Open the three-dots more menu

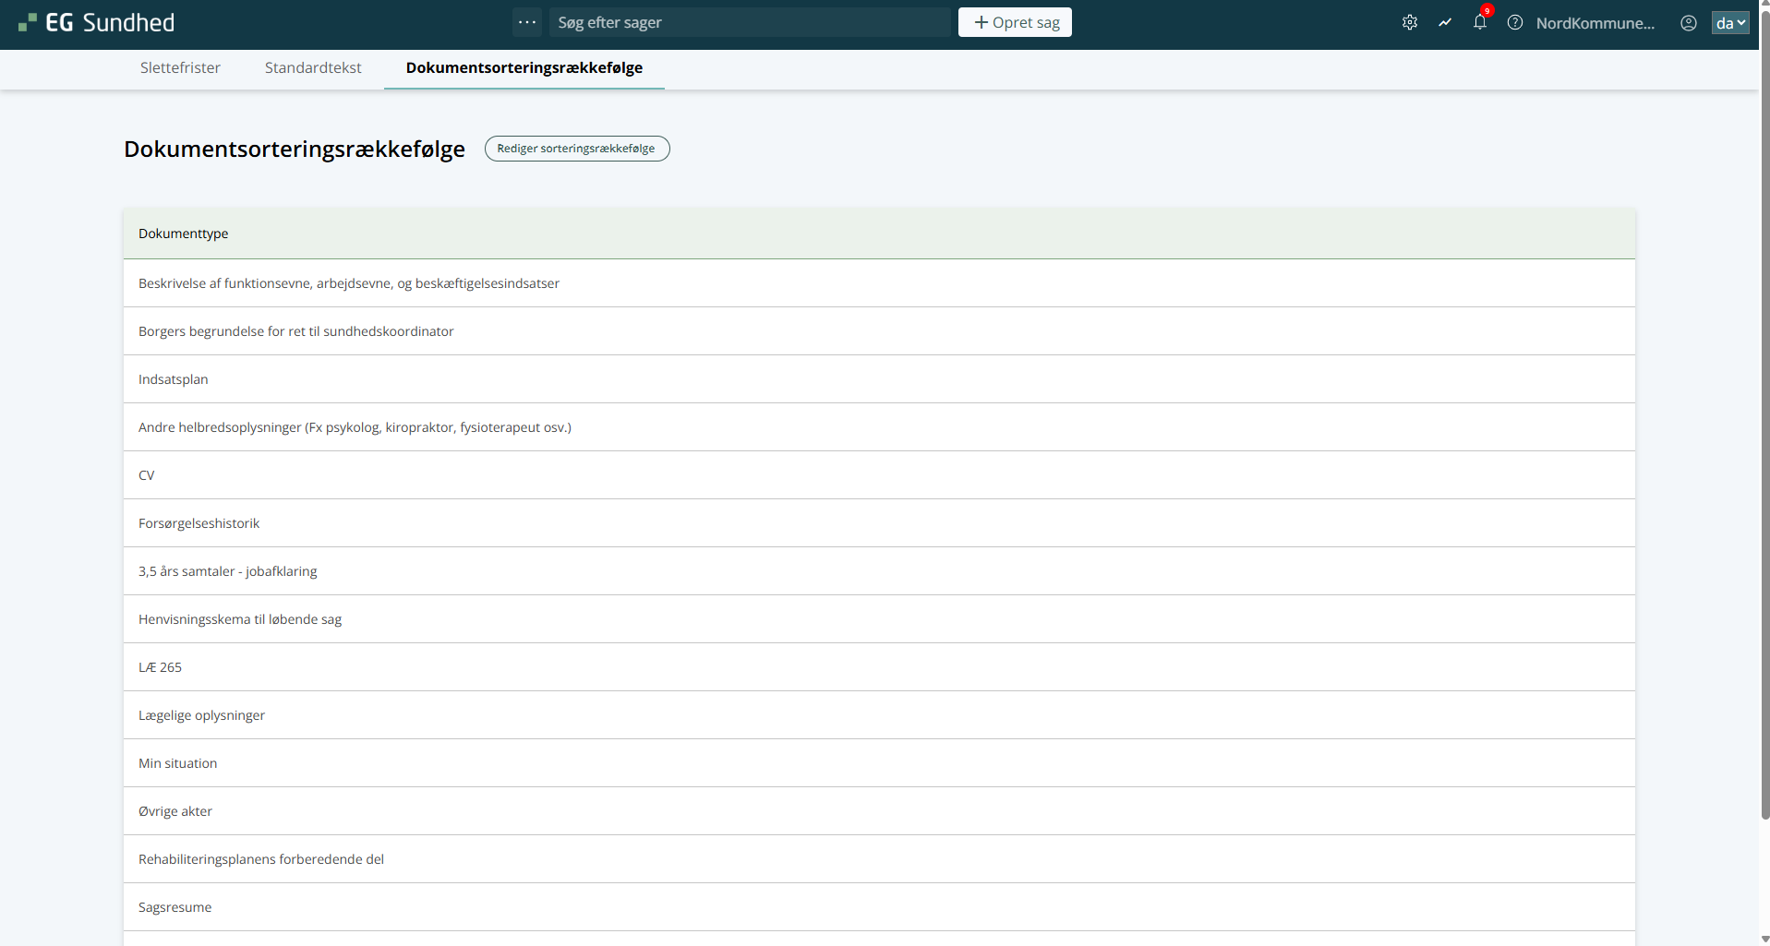(527, 22)
